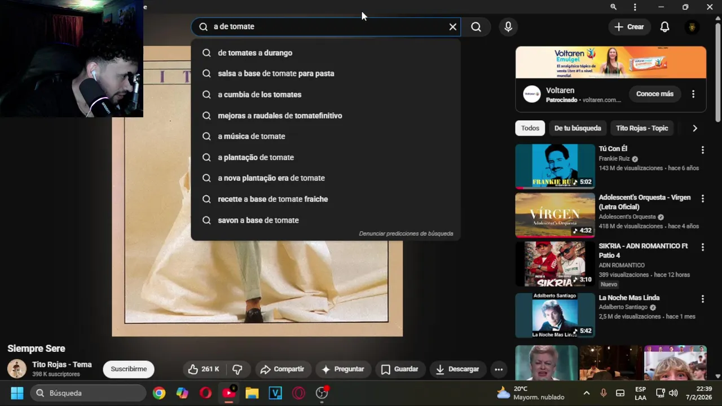Switch ESP LAA keyboard language
The image size is (722, 406).
[x=640, y=393]
